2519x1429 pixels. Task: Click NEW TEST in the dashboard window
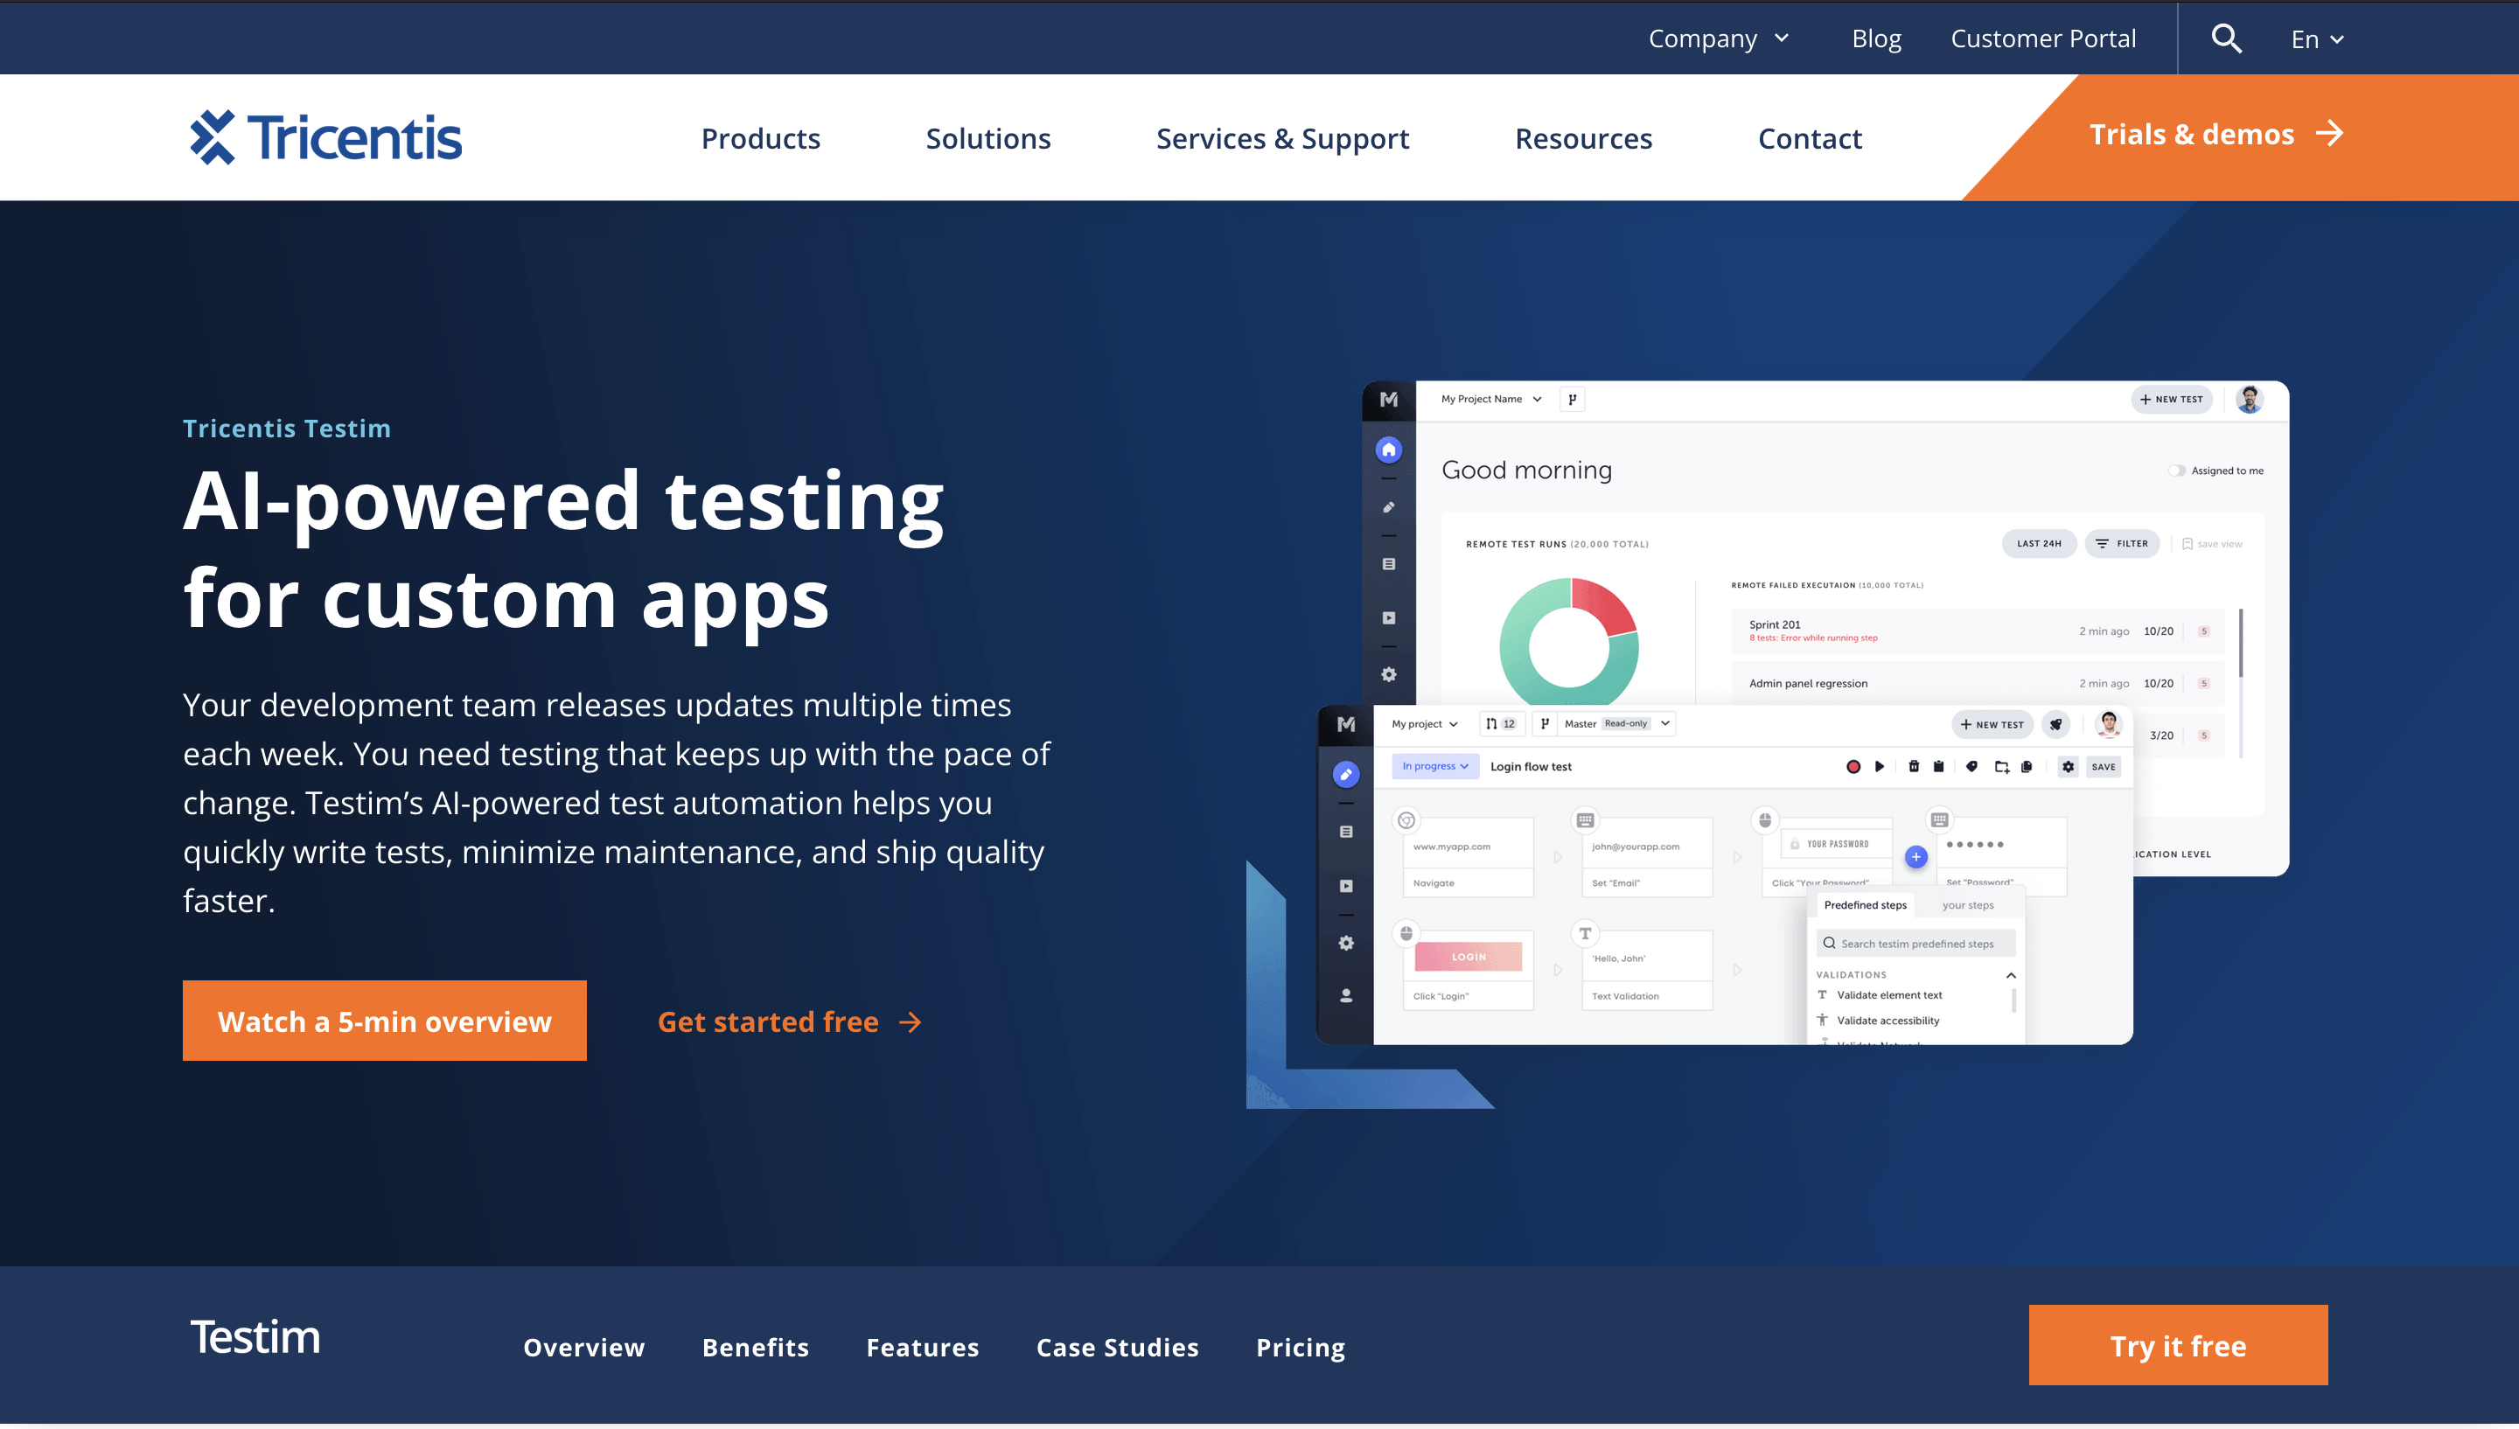coord(2171,400)
